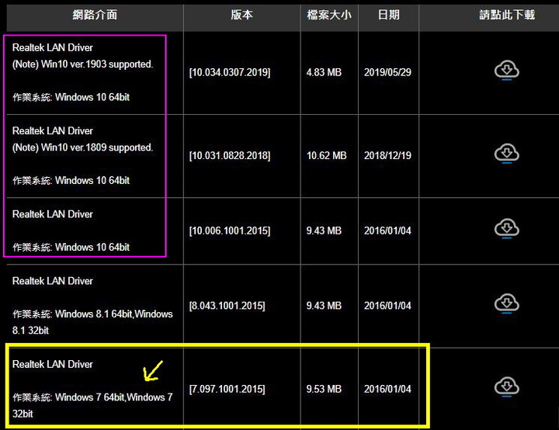
Task: Download Realtek LAN driver version 10.006.1001.2015
Action: (506, 228)
